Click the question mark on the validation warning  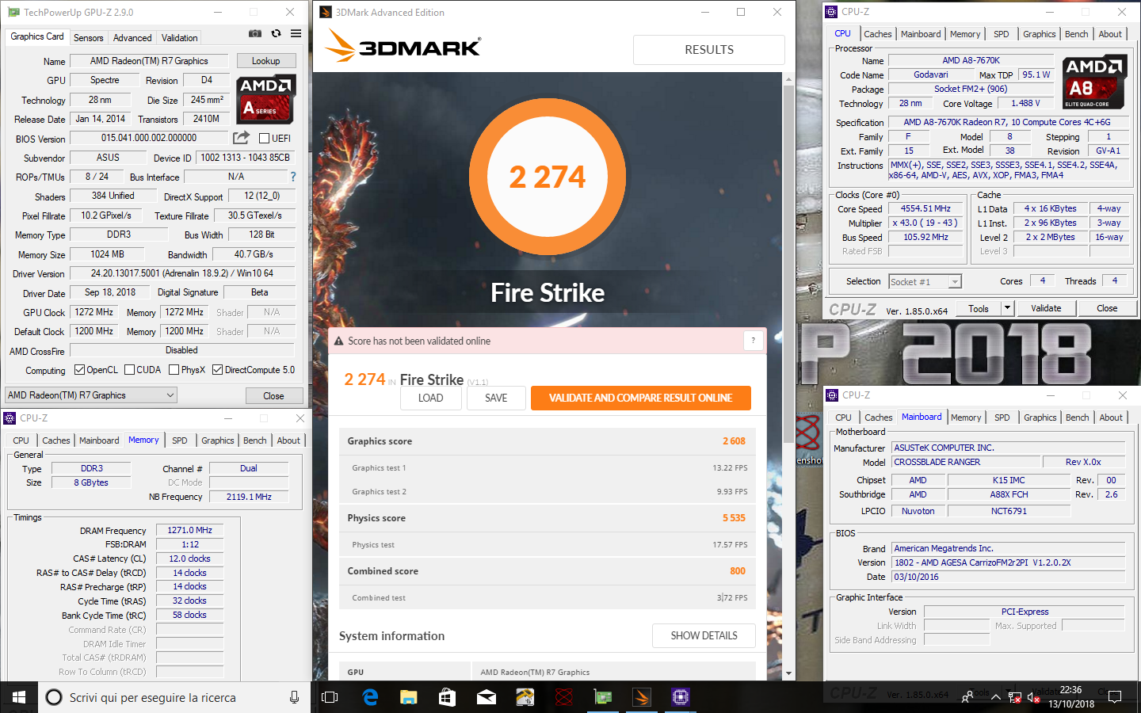pos(753,341)
